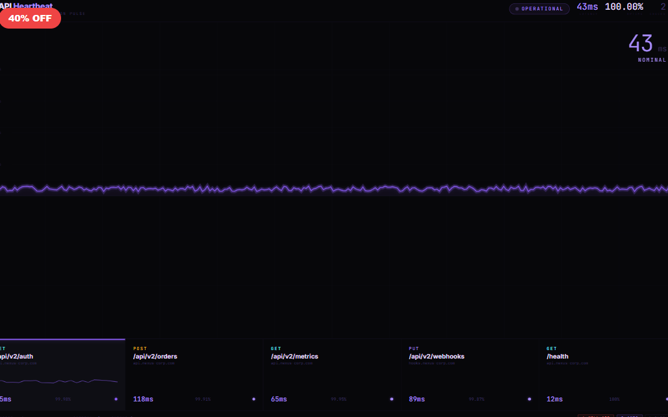Click the status dot on /api/v2/orders card
The height and width of the screenshot is (417, 668).
tap(254, 399)
